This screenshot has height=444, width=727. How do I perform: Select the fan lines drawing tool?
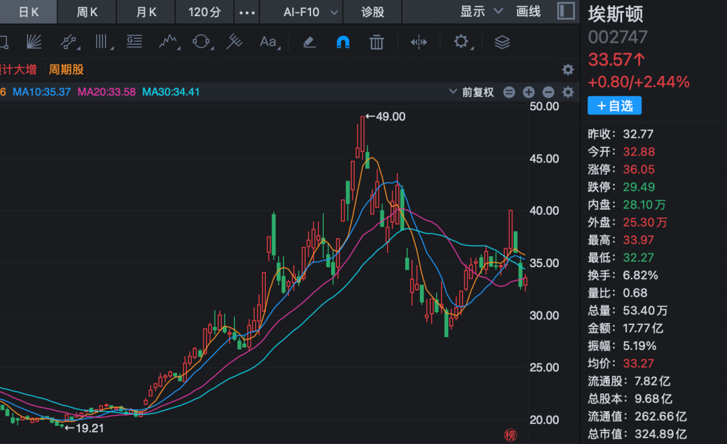click(34, 42)
